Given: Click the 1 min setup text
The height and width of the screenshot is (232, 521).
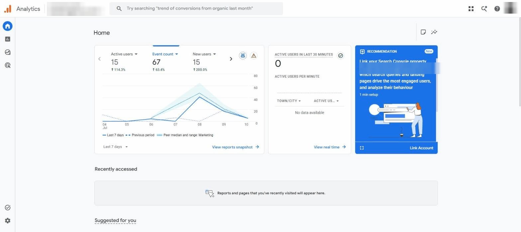Looking at the screenshot, I should pyautogui.click(x=369, y=95).
